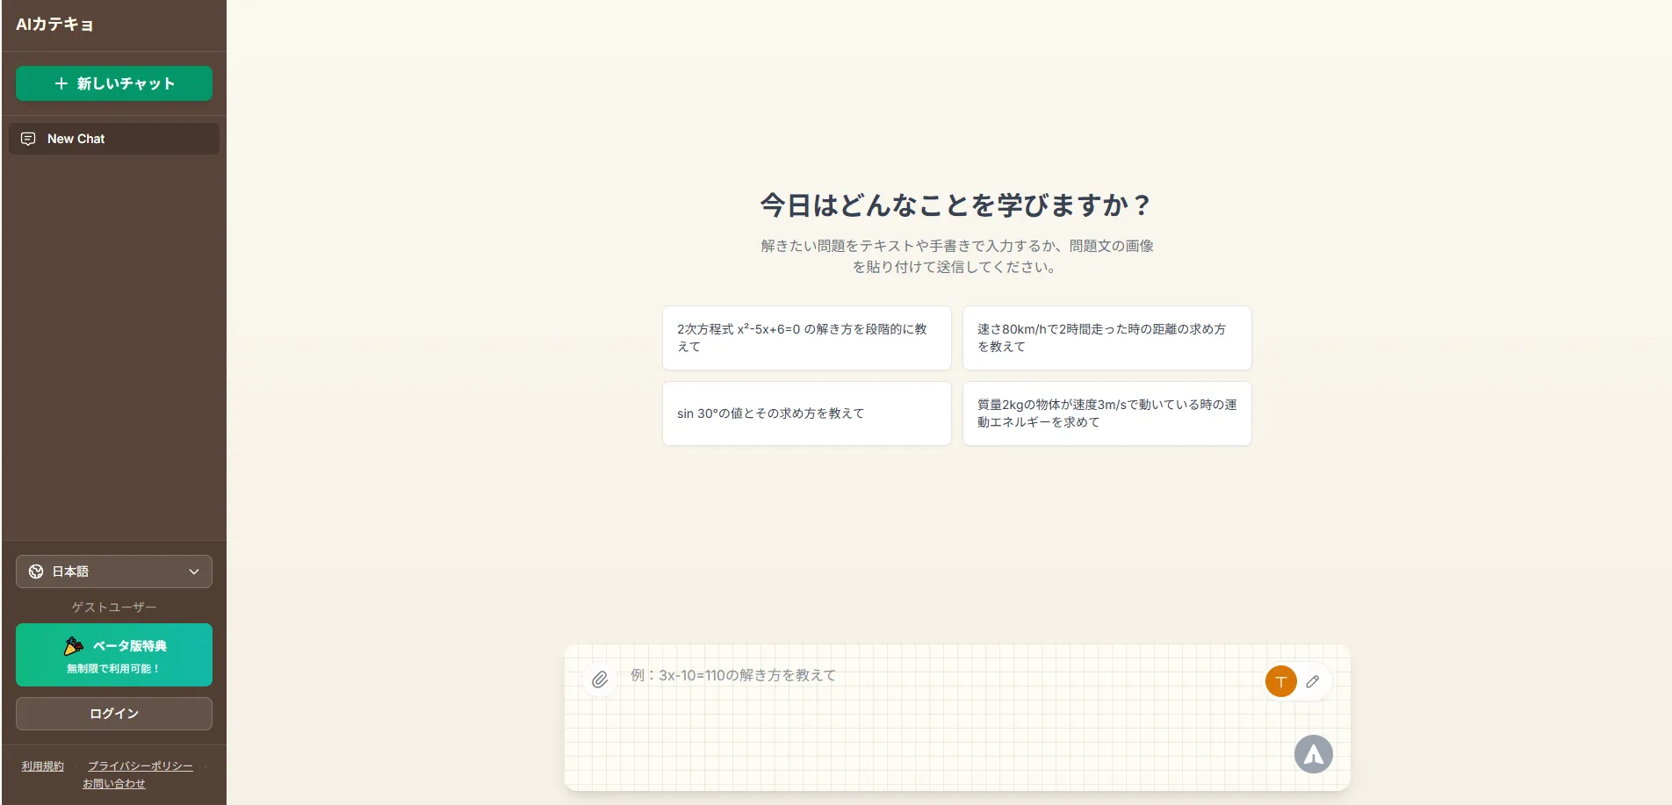The height and width of the screenshot is (805, 1672).
Task: Click the paperclip attachment icon
Action: pyautogui.click(x=600, y=679)
